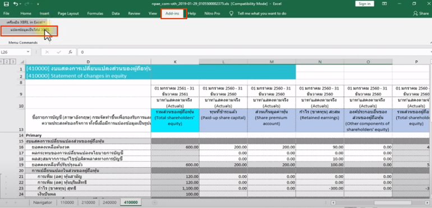Select column L header

223,62
